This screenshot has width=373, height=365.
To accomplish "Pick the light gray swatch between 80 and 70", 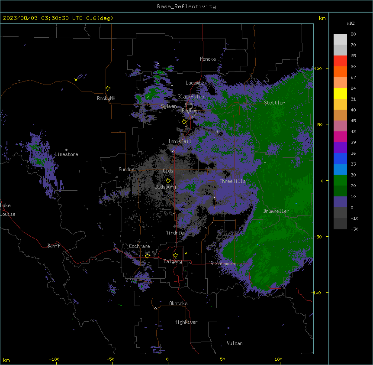I will pyautogui.click(x=340, y=39).
